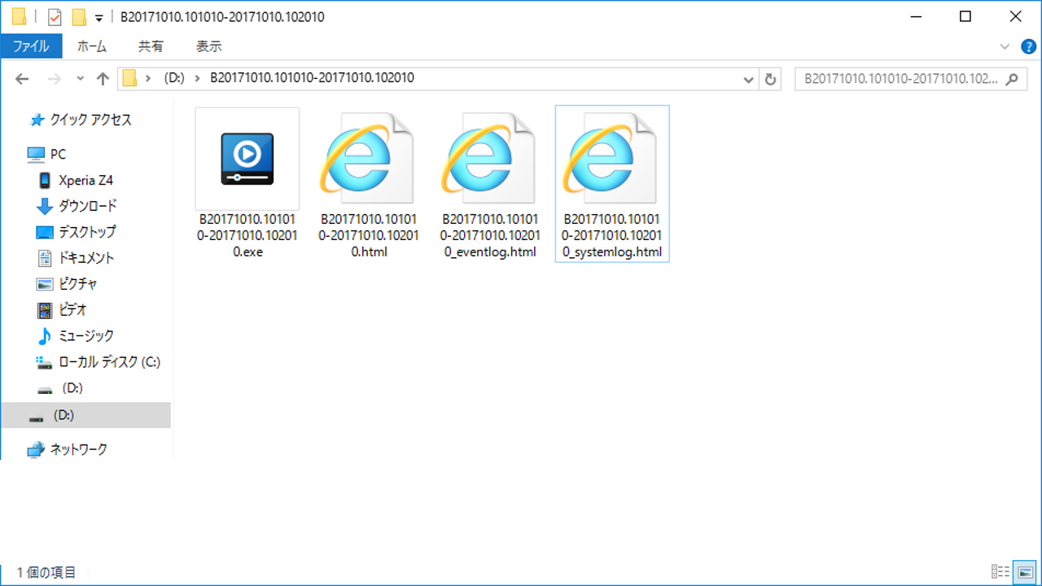Click the file name text ending 0_eventlog.html

pyautogui.click(x=490, y=235)
